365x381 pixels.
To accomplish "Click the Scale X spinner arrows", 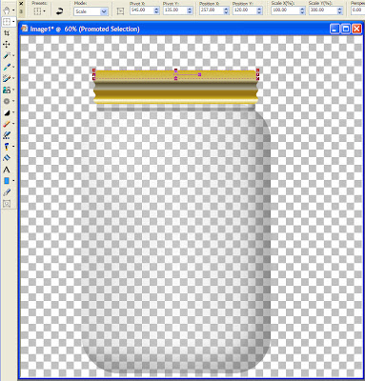I will (302, 10).
